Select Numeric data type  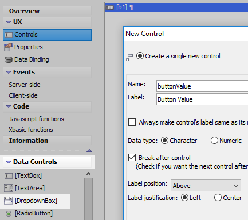(x=214, y=141)
